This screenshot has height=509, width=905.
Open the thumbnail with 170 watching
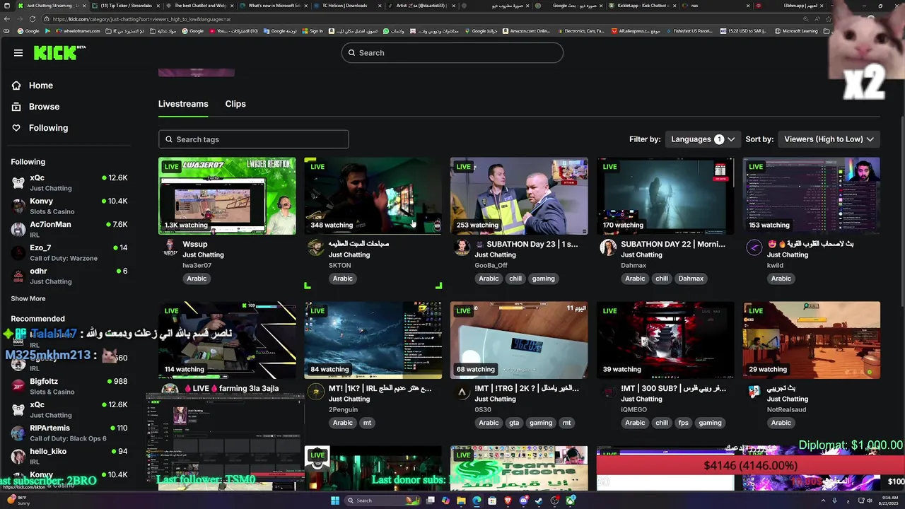pyautogui.click(x=665, y=196)
